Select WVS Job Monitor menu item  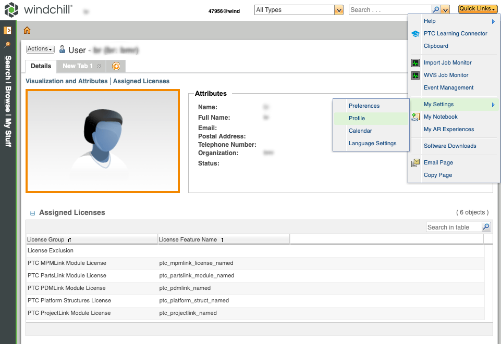pyautogui.click(x=446, y=75)
